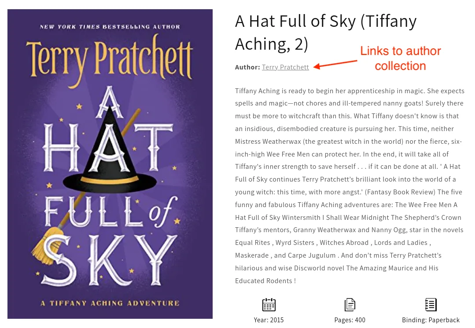This screenshot has height=328, width=475.
Task: Click "A Tiffany Aching Adventure" cover tagline
Action: [x=110, y=303]
